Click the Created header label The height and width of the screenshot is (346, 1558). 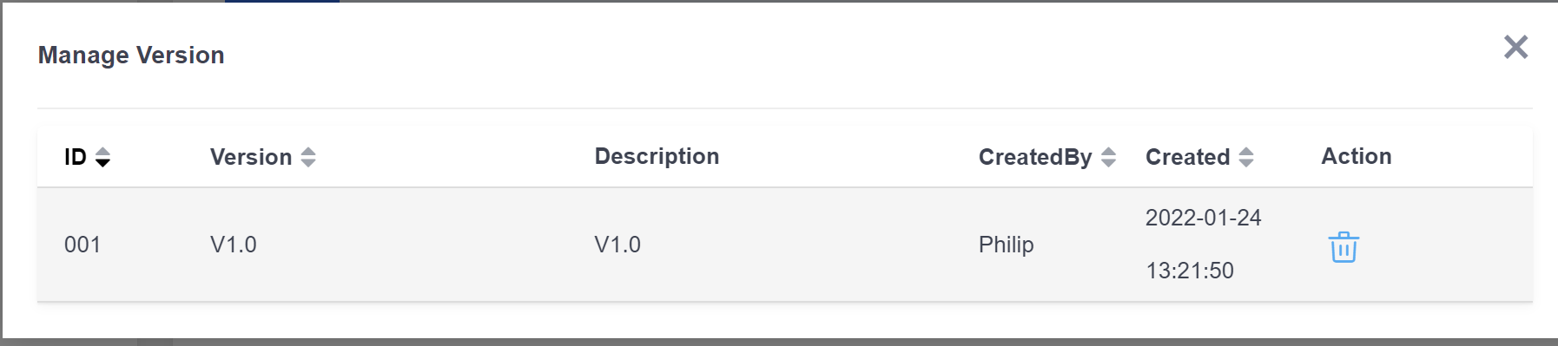coord(1187,157)
